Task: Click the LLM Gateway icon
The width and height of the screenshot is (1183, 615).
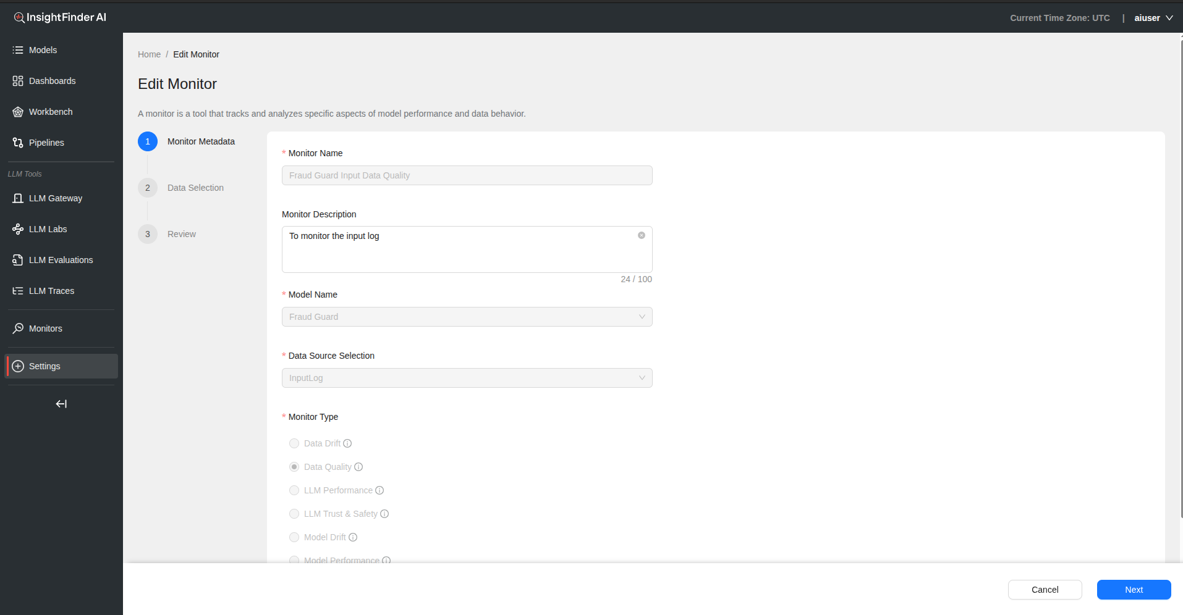Action: pos(18,198)
